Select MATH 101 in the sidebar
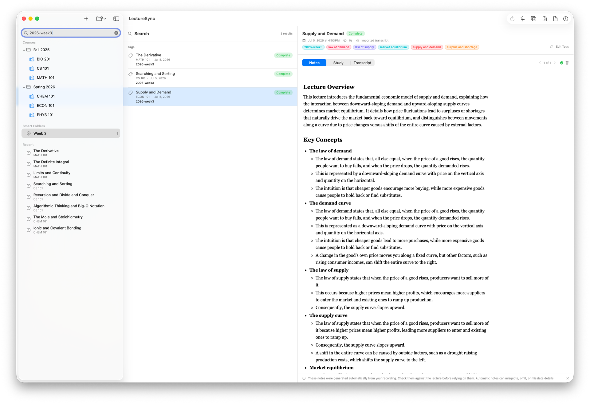This screenshot has width=590, height=404. [x=45, y=78]
